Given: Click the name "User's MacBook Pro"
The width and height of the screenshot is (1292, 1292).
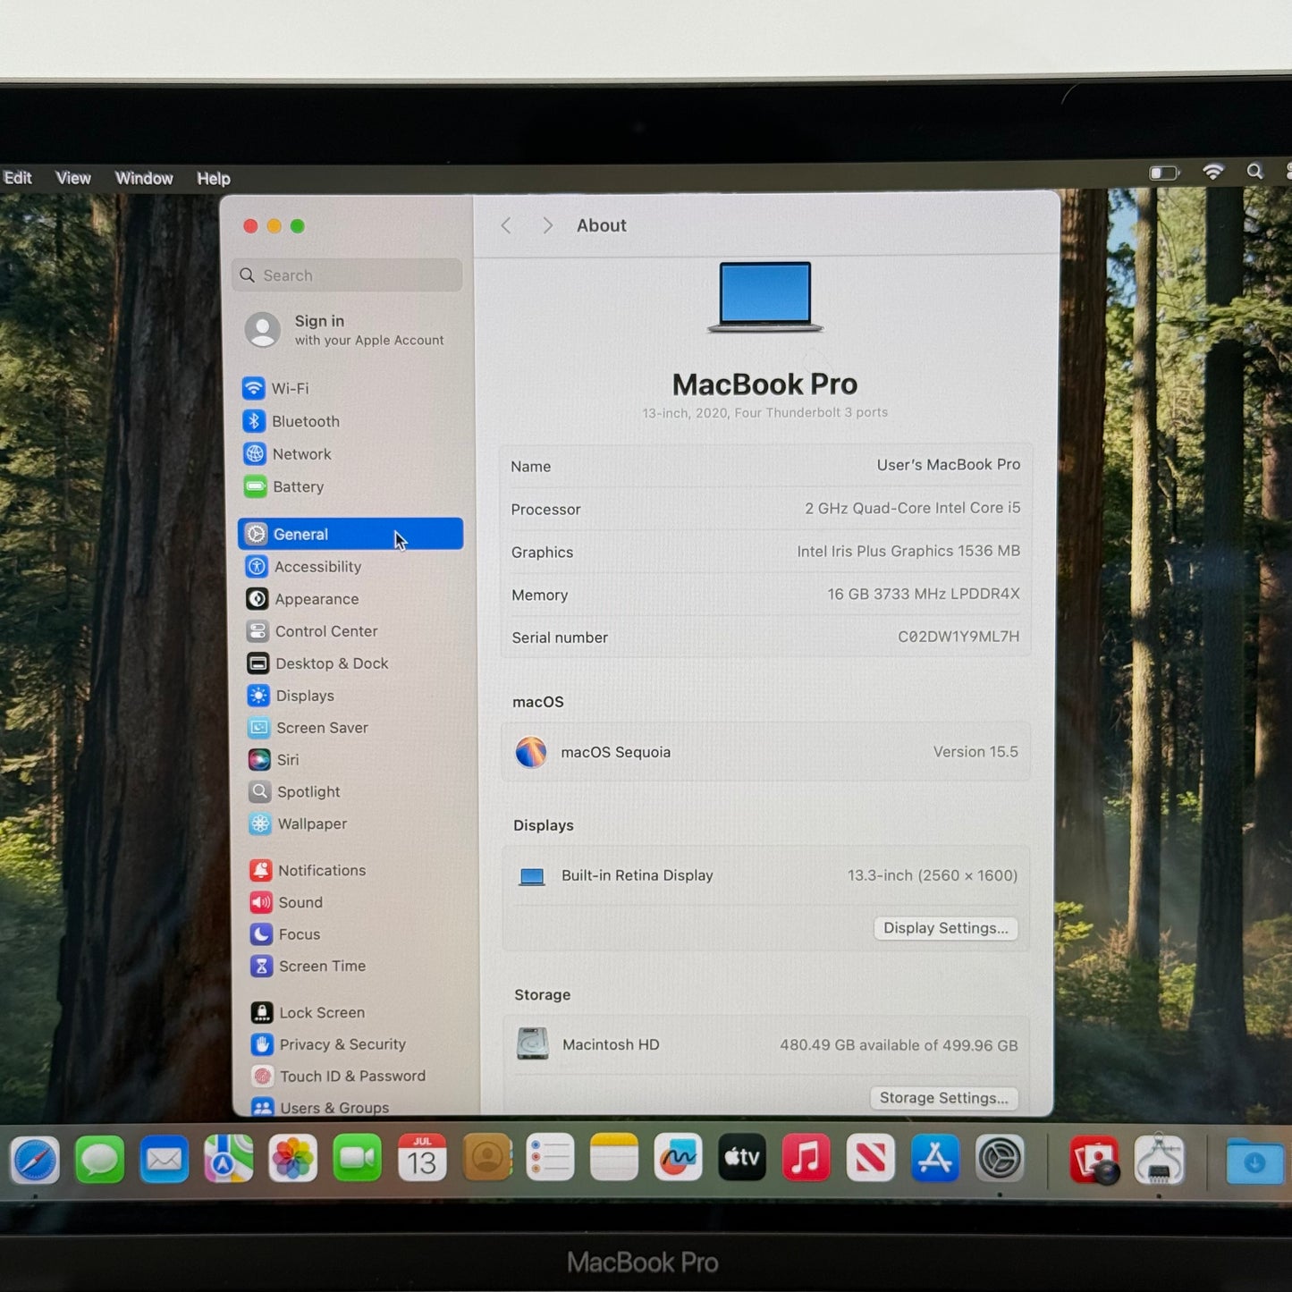Looking at the screenshot, I should (x=948, y=465).
